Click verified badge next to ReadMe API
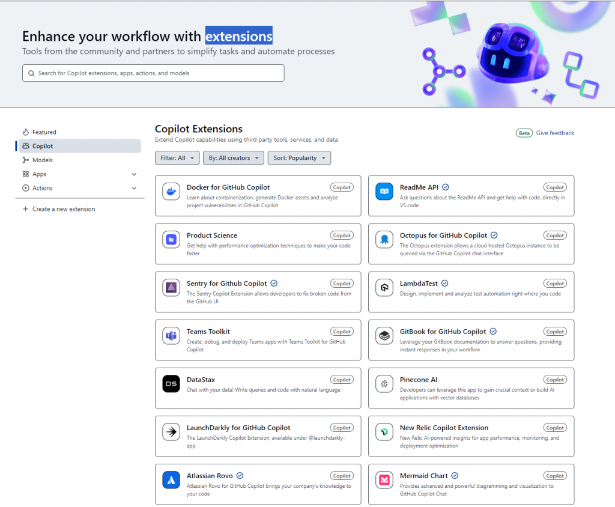This screenshot has height=507, width=615. click(x=446, y=187)
